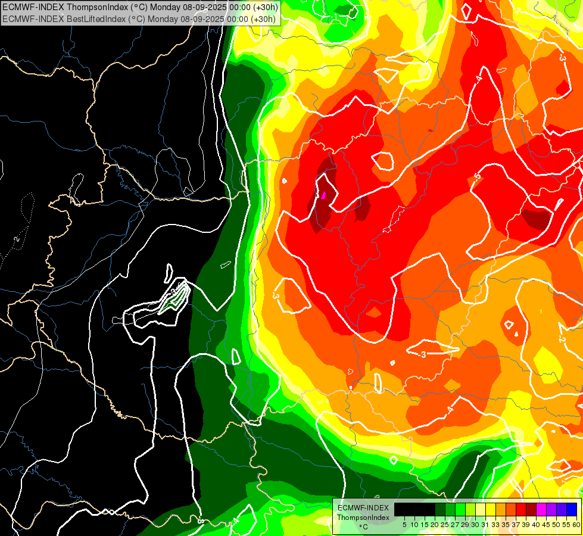
Task: Click the legend tick label 37
Action: (516, 525)
